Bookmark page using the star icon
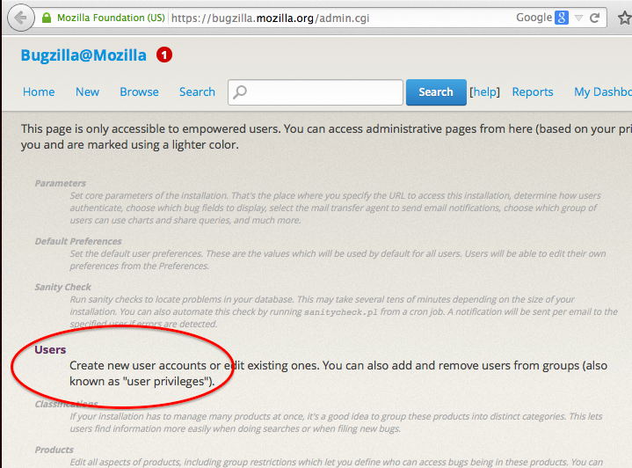Image resolution: width=632 pixels, height=468 pixels. click(625, 18)
